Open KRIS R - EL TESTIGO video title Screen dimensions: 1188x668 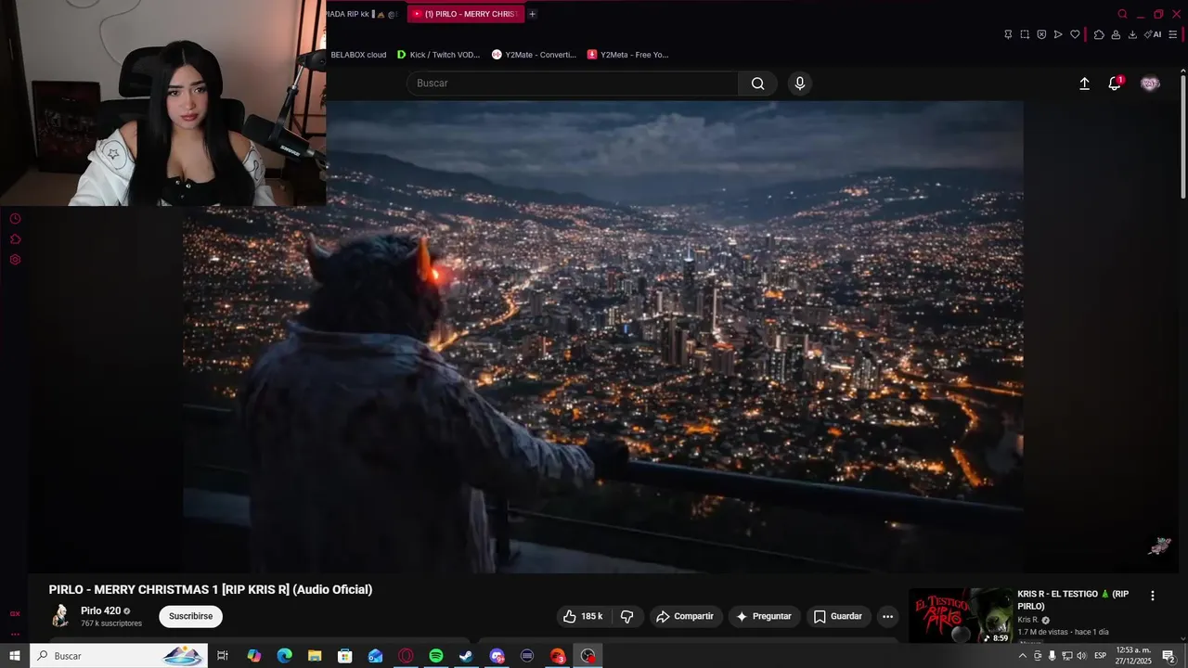(x=1073, y=600)
